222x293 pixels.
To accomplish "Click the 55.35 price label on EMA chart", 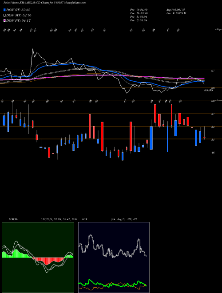I will pos(209,90).
